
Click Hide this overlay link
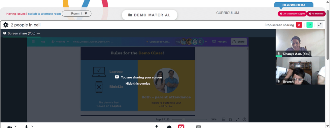coord(138,83)
